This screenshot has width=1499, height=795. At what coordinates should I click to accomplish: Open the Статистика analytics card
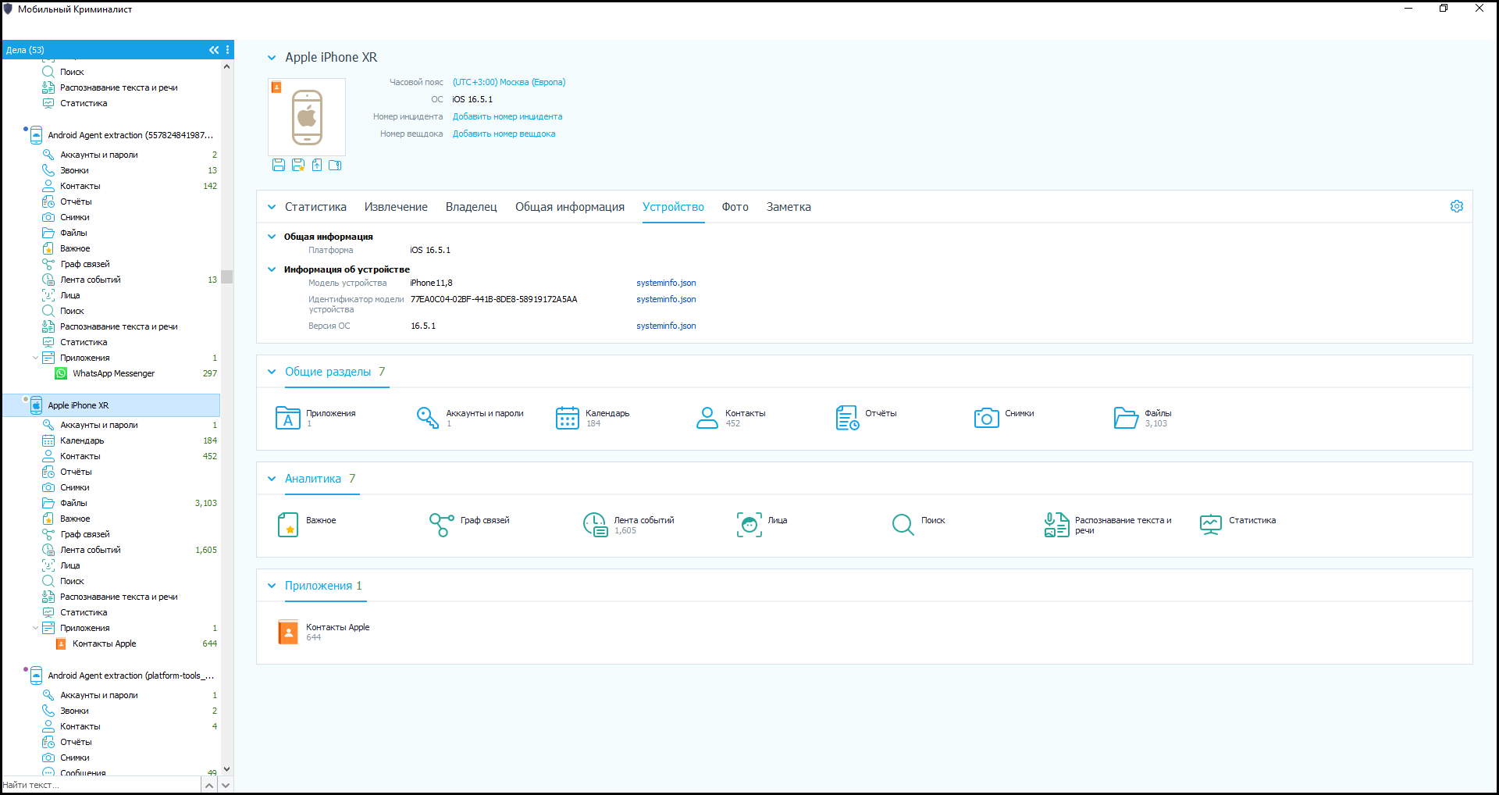click(1237, 525)
